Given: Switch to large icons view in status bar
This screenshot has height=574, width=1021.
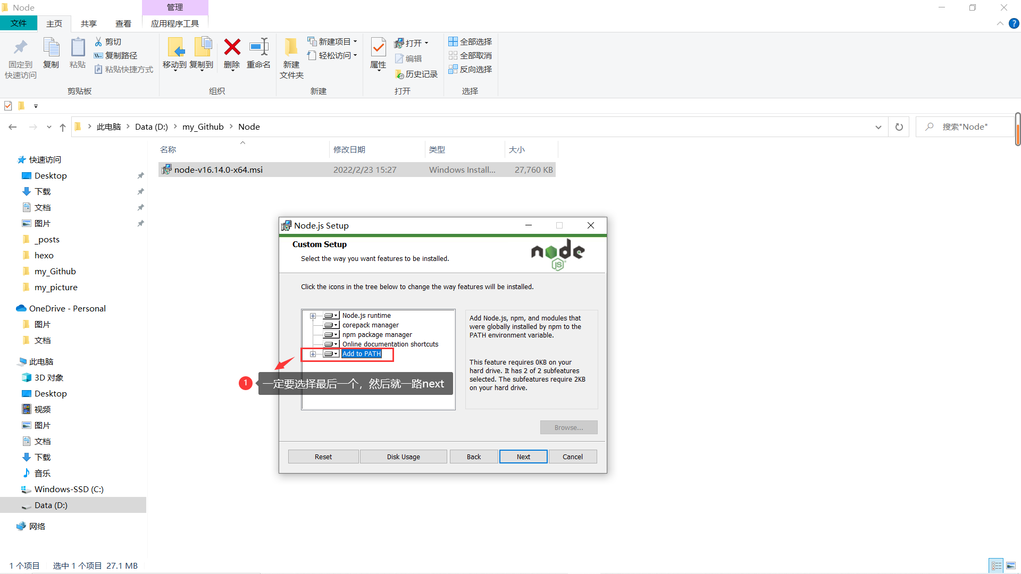Looking at the screenshot, I should tap(1011, 565).
